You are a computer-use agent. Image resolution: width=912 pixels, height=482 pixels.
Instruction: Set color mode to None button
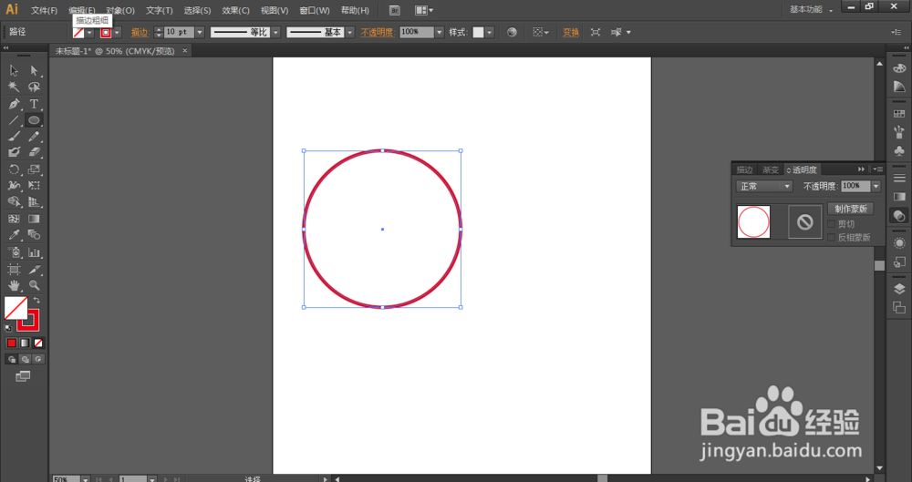38,343
